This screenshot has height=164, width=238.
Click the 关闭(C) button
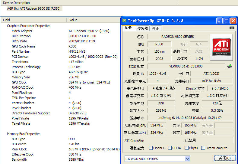(225, 158)
